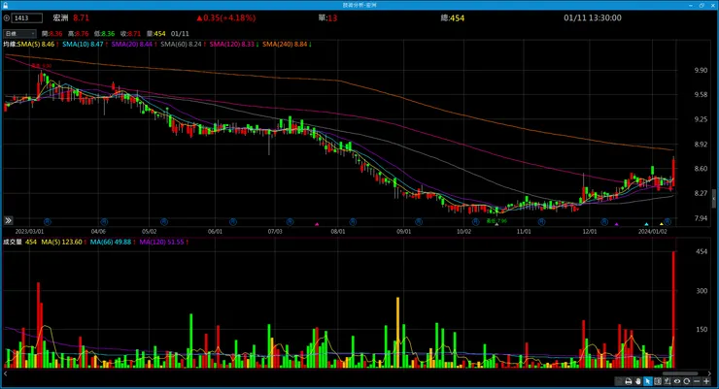Screen dimensions: 719x389
Task: Click the tallest red volume bar at right
Action: point(673,309)
